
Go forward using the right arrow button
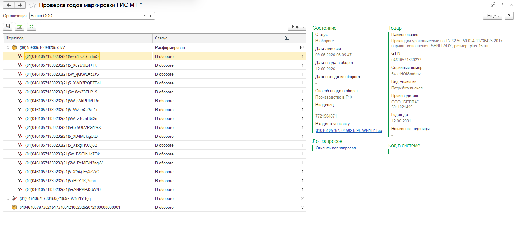pyautogui.click(x=20, y=5)
